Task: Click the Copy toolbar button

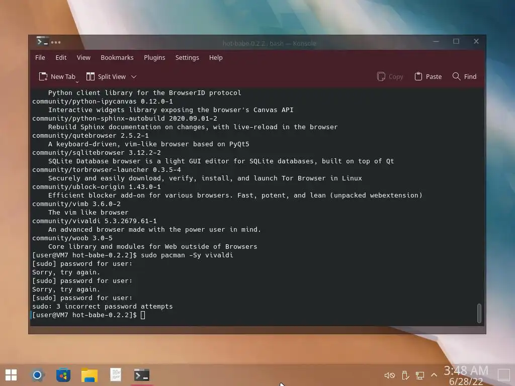Action: (390, 76)
